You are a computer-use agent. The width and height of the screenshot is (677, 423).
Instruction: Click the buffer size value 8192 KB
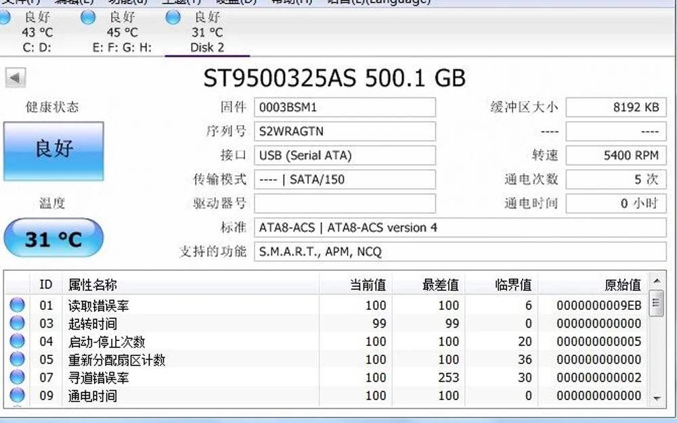point(616,107)
